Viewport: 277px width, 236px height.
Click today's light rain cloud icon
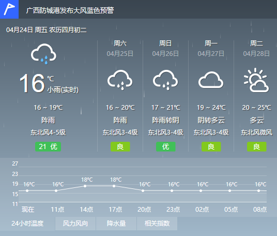tap(43, 54)
